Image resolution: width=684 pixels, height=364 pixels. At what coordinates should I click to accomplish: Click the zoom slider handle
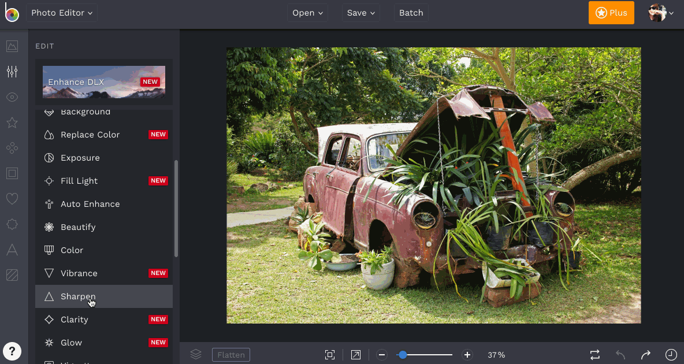point(403,355)
